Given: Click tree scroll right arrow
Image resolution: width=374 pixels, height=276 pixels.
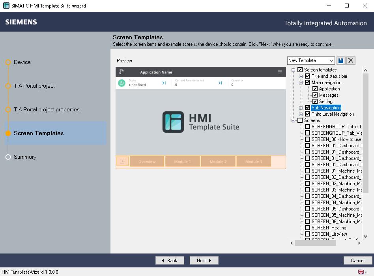Looking at the screenshot, I should coord(359,243).
